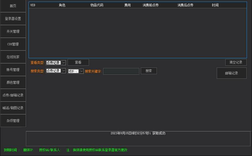
Task: Open the 查看类型 record type dropdown
Action: click(x=63, y=62)
